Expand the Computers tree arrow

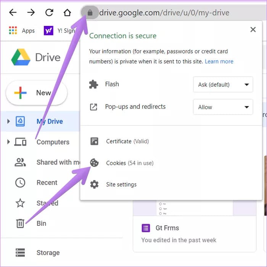pyautogui.click(x=8, y=142)
